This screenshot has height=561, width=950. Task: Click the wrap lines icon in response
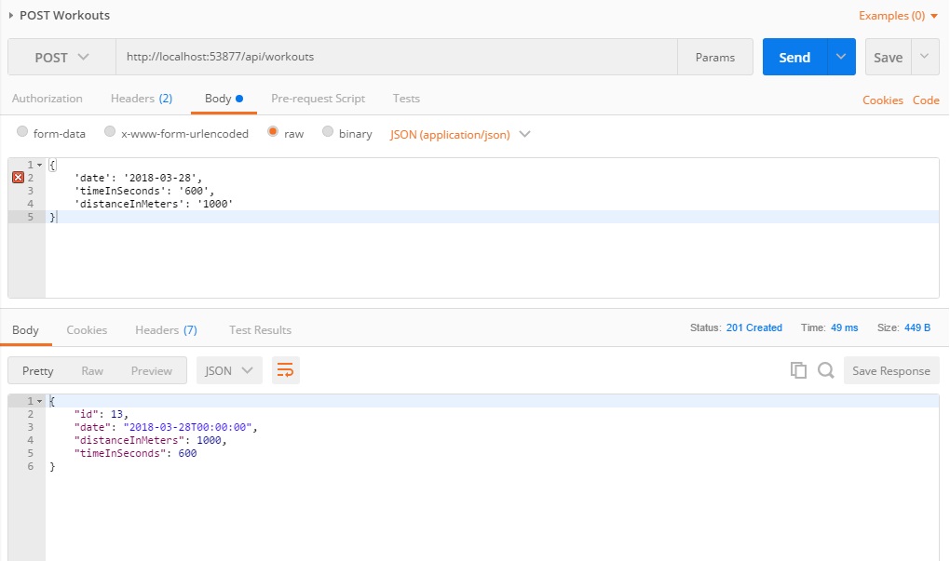(286, 370)
